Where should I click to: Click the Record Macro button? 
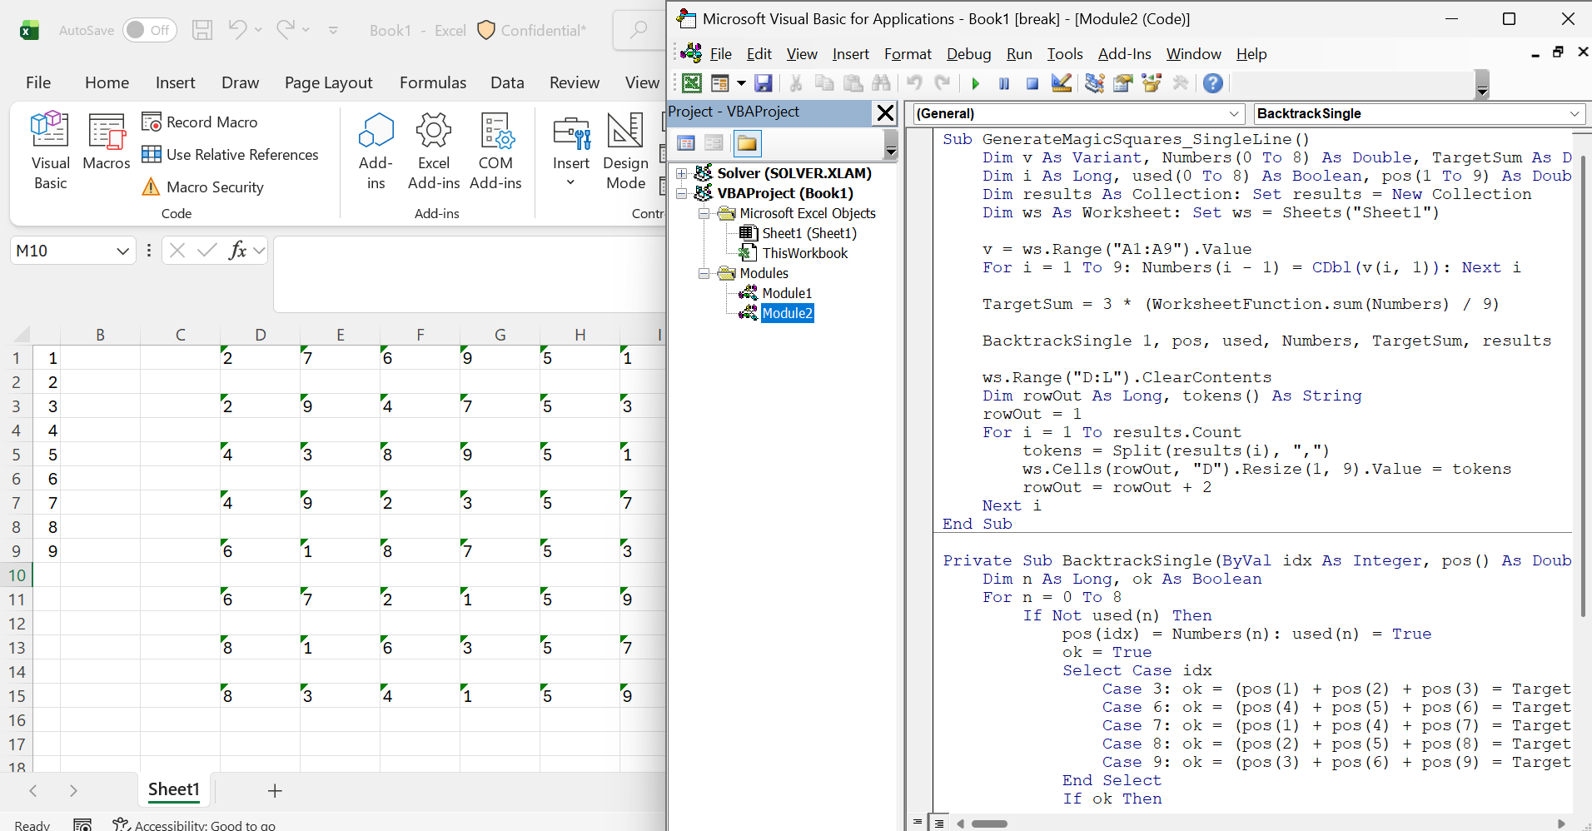pos(200,122)
